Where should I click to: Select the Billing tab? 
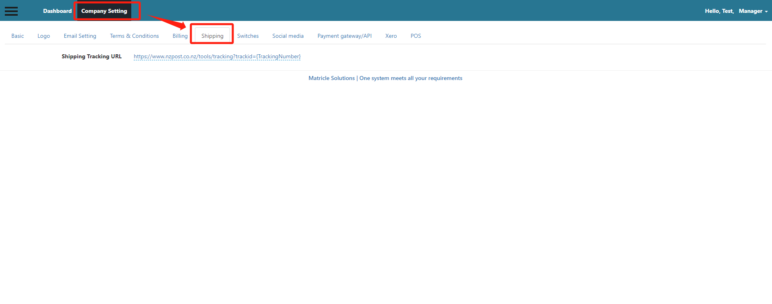tap(180, 36)
